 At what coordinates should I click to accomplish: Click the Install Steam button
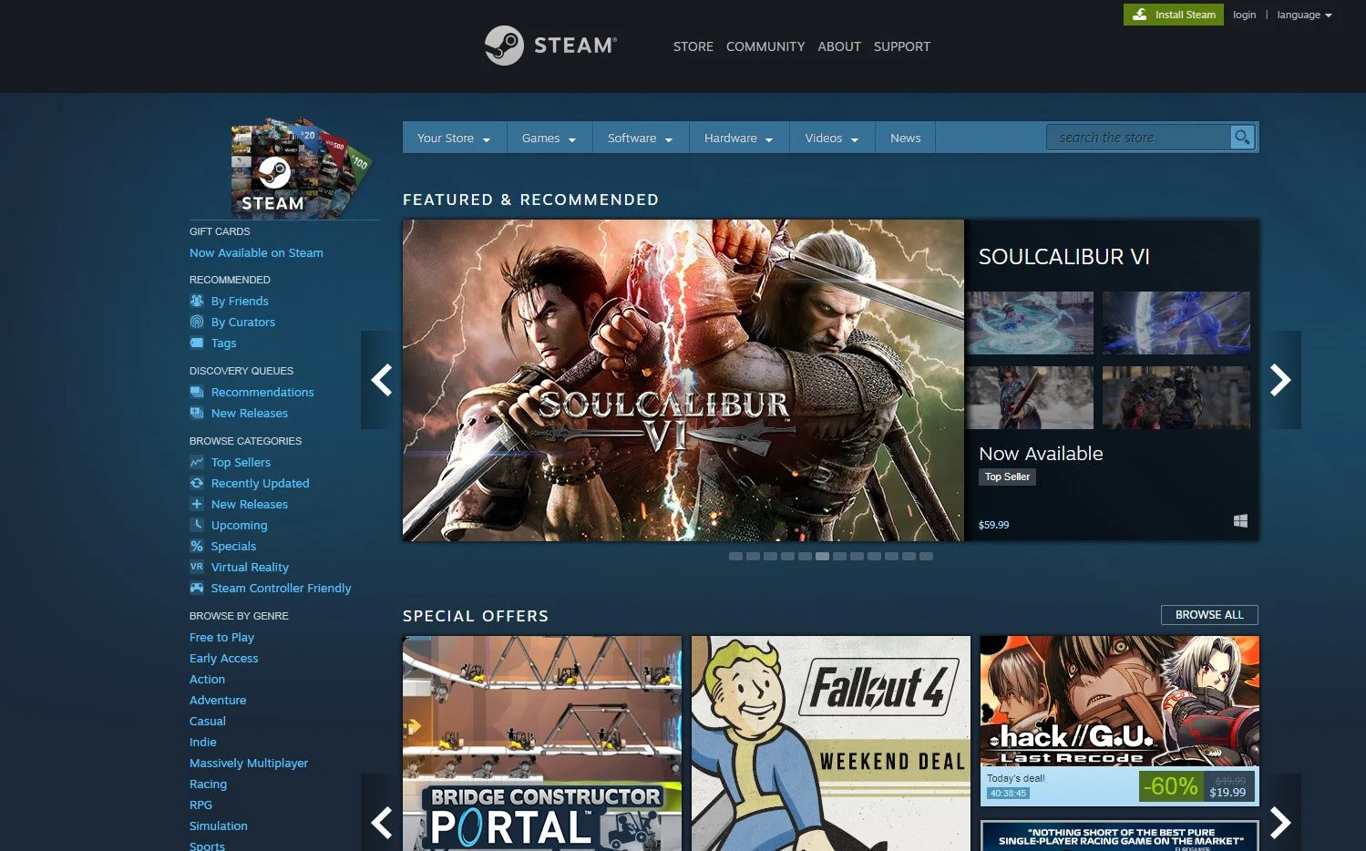point(1174,15)
